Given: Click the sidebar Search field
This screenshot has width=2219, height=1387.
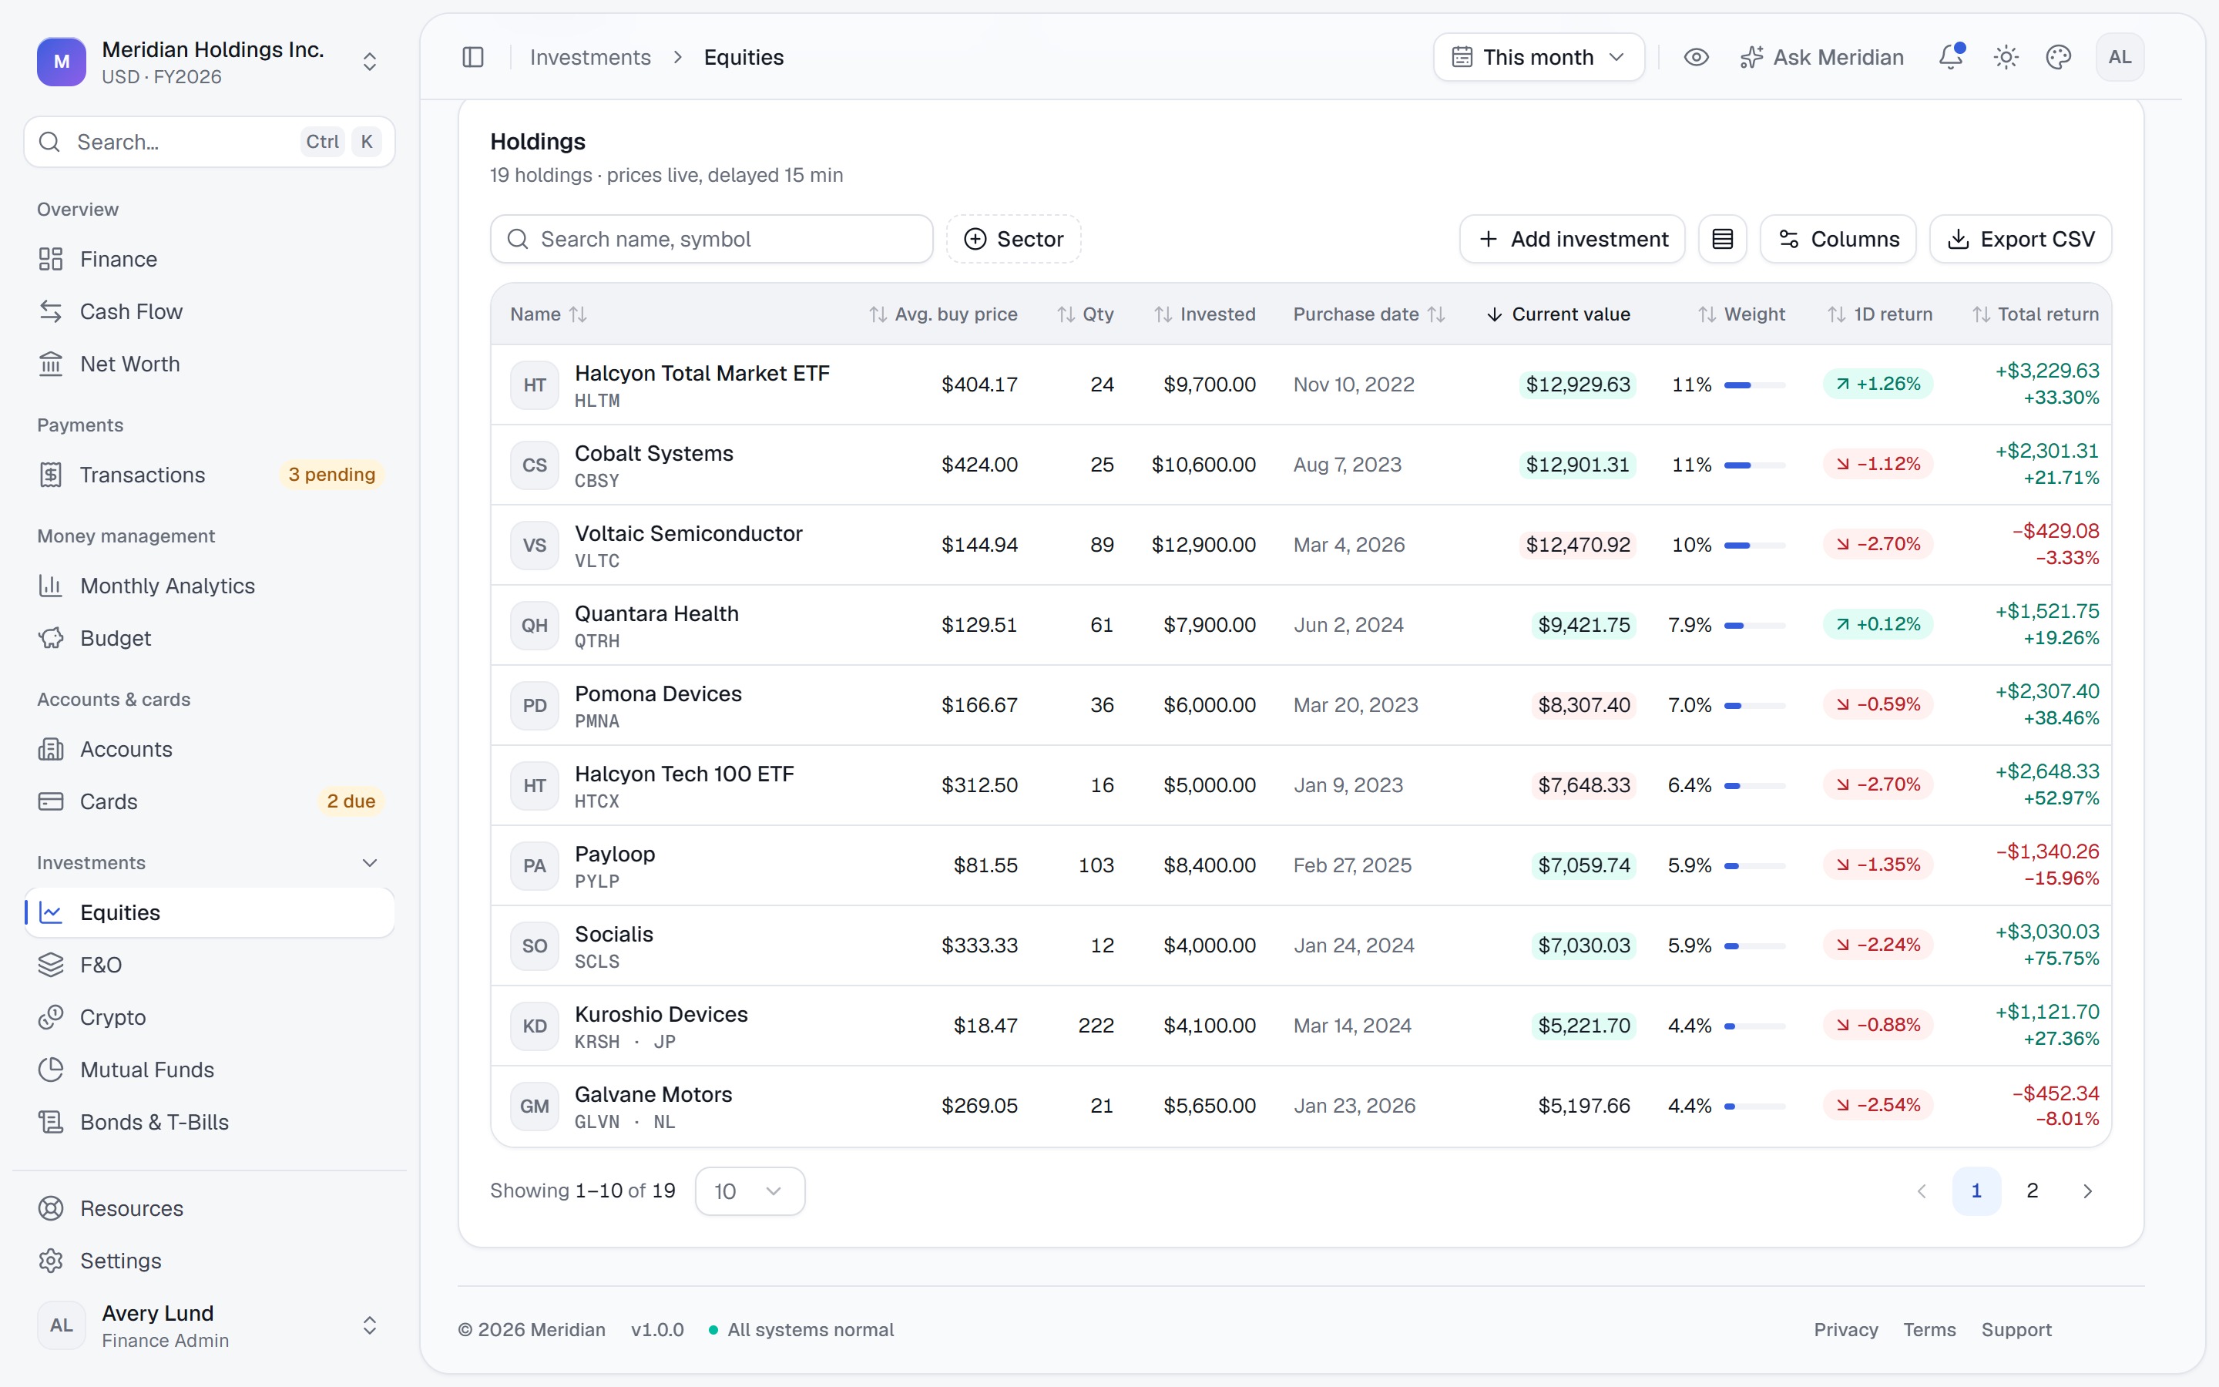Looking at the screenshot, I should tap(209, 143).
